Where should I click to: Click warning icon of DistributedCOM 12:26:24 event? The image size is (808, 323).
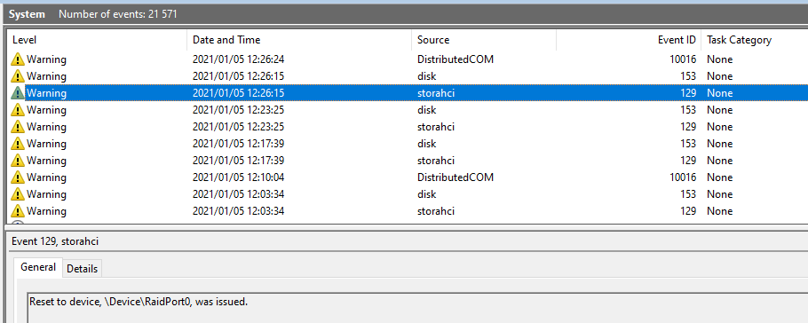click(x=18, y=59)
